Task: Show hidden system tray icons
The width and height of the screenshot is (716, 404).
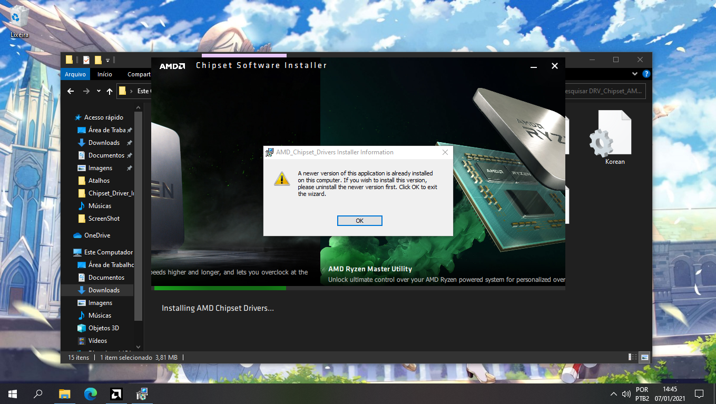Action: 613,394
